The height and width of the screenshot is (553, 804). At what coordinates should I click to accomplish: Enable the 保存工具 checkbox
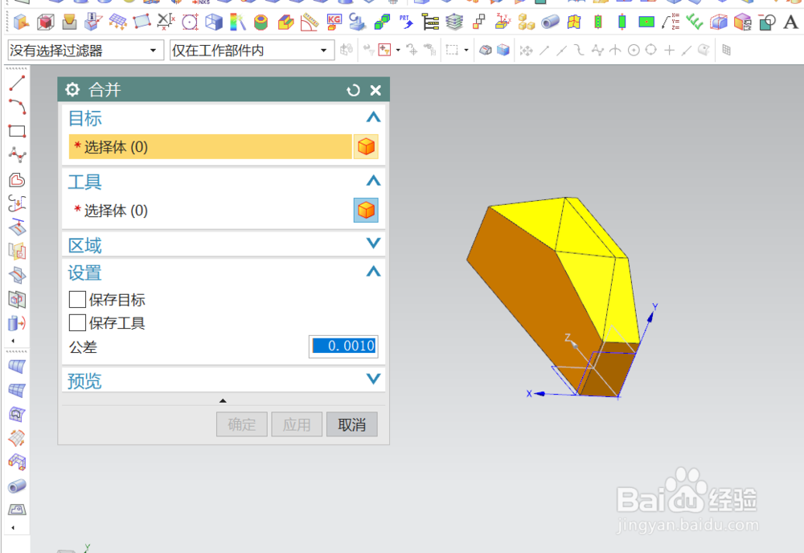tap(77, 323)
